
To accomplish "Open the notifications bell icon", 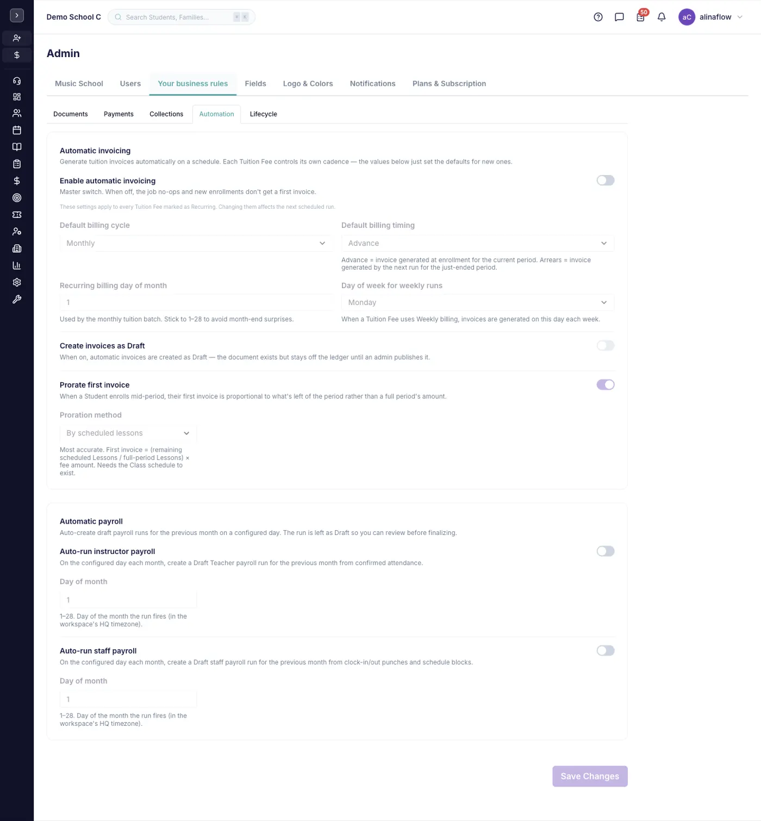I will [662, 17].
